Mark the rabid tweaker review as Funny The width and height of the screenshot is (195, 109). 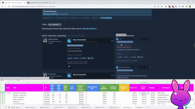[x=83, y=58]
